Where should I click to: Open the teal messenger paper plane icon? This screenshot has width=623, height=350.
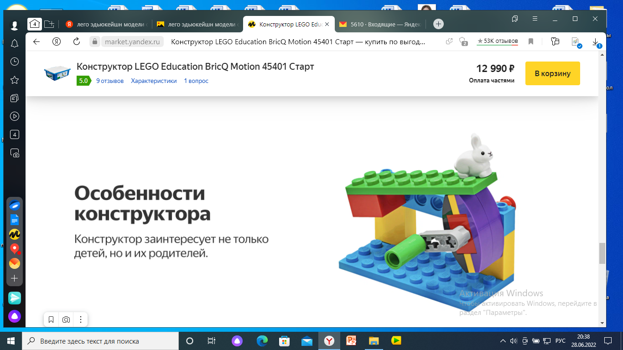[15, 298]
